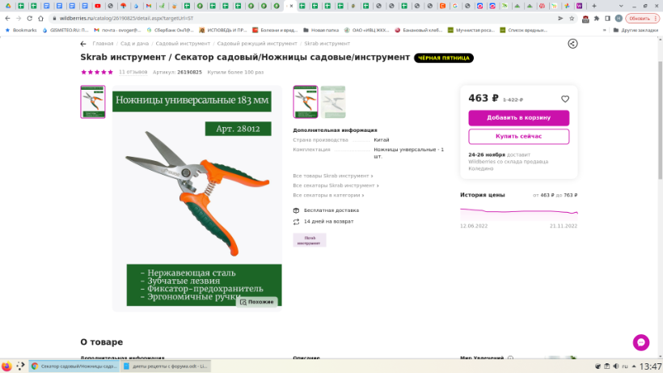Add product to favorites with heart icon
Viewport: 663px width, 373px height.
(x=565, y=99)
